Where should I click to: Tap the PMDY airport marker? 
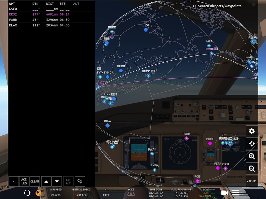click(187, 138)
